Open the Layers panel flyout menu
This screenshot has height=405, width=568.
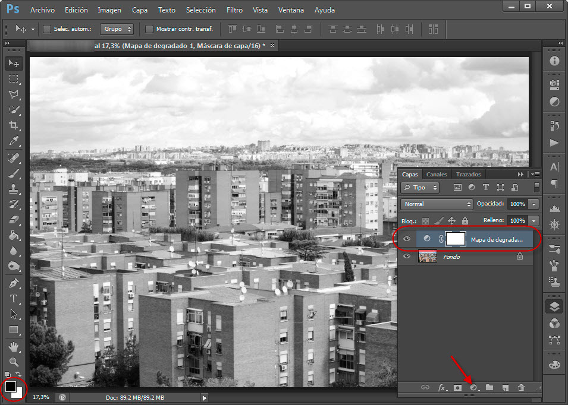coord(535,175)
